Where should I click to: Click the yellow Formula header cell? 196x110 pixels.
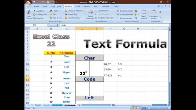[x=67, y=53]
